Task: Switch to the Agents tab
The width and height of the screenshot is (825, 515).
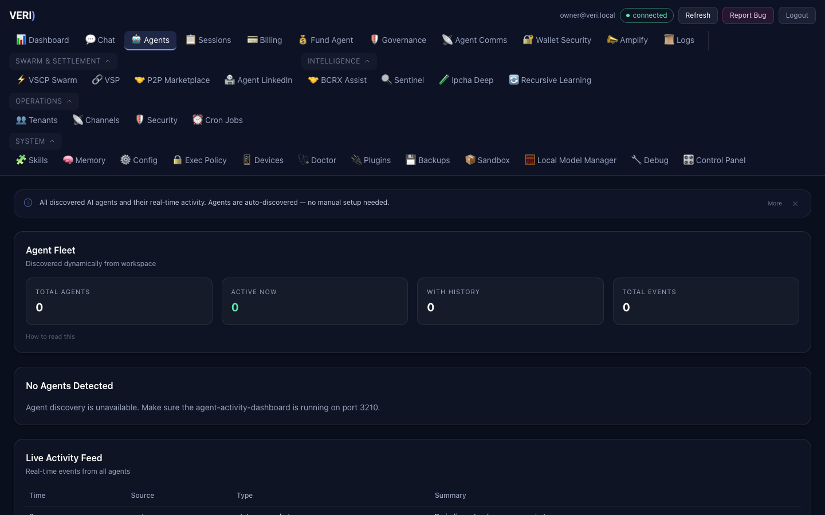Action: pyautogui.click(x=150, y=40)
